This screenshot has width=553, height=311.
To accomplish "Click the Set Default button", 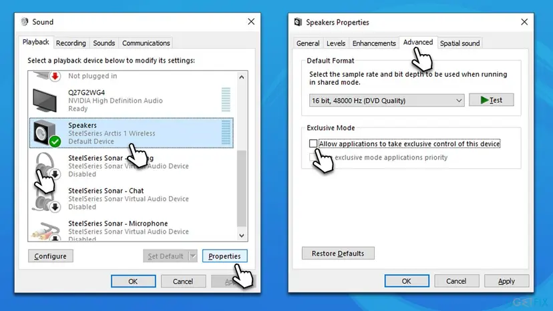I will click(x=166, y=256).
